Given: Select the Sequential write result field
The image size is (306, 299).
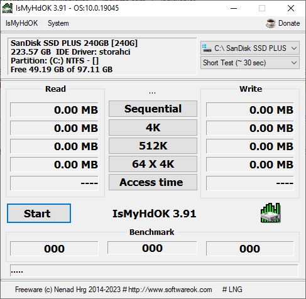Looking at the screenshot, I should click(x=250, y=110).
